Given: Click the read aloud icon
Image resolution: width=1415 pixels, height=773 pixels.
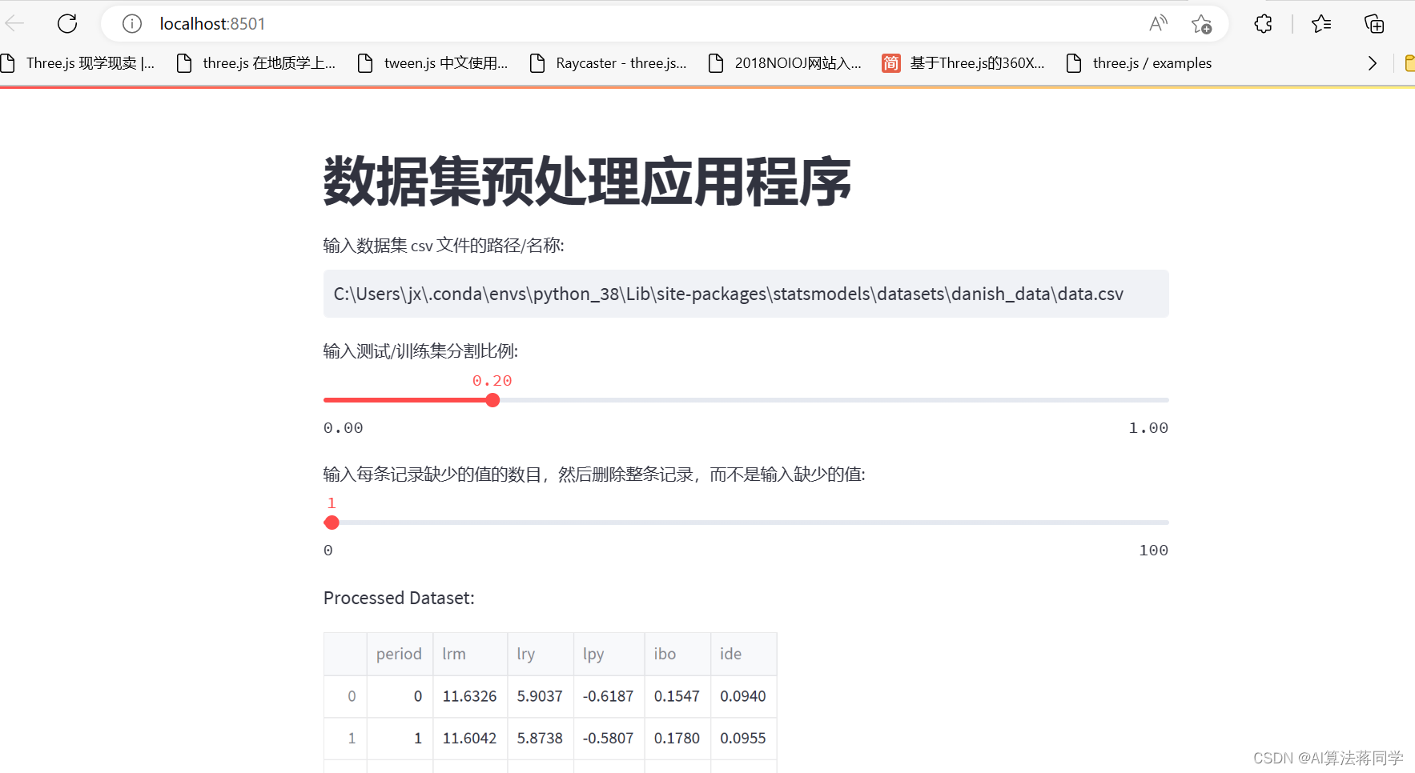Looking at the screenshot, I should pos(1158,24).
